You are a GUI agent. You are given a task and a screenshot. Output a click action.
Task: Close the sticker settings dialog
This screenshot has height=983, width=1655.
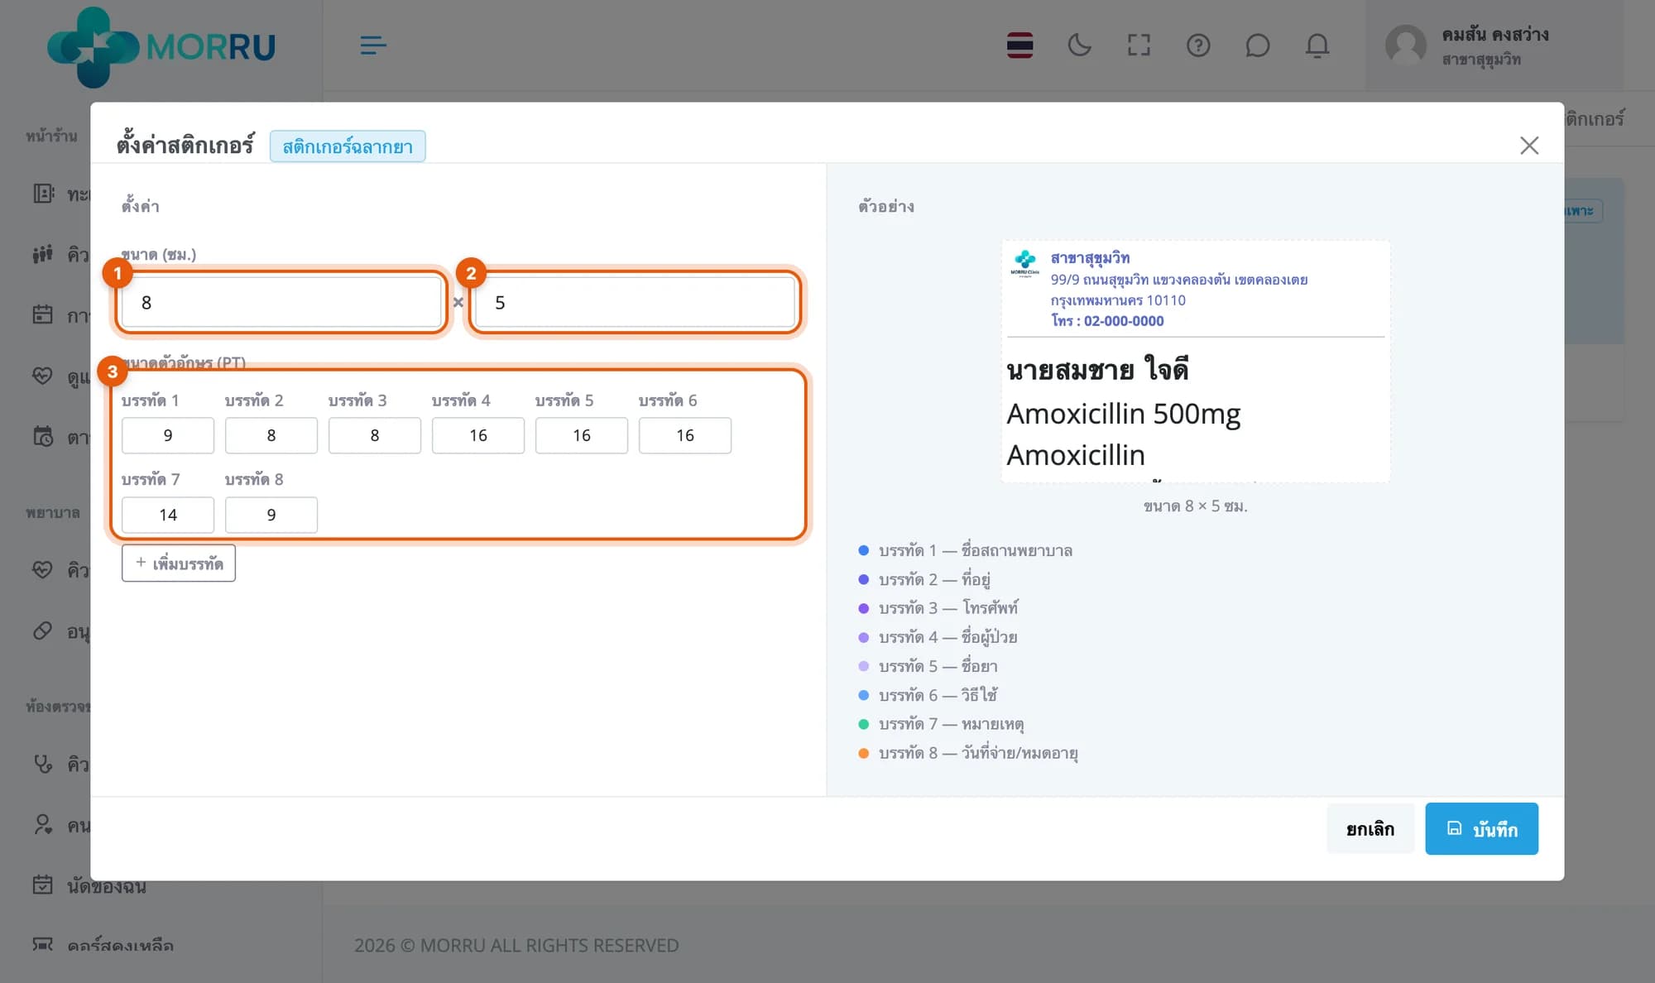[1528, 146]
